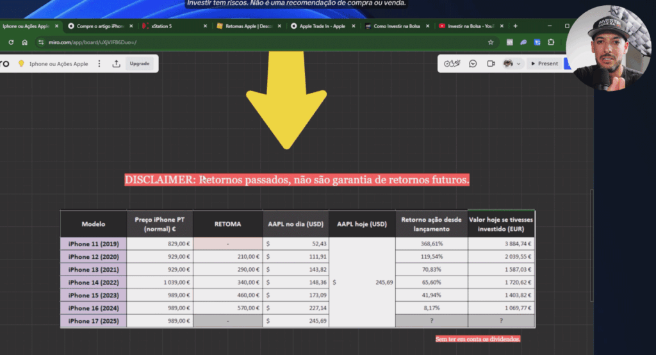Start video chat via camera icon
Image resolution: width=656 pixels, height=355 pixels.
[491, 63]
